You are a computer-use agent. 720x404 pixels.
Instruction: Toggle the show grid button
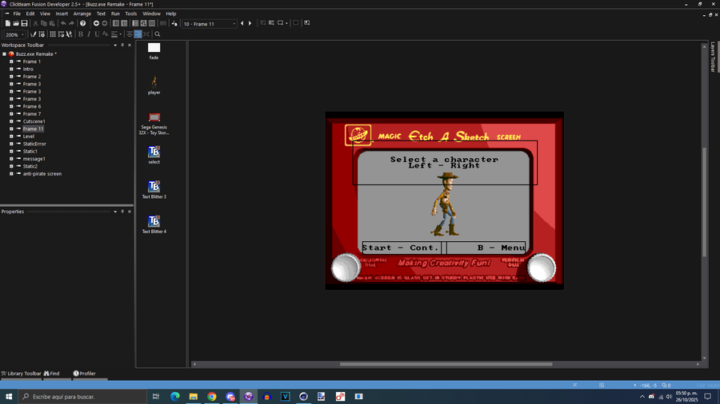(x=53, y=34)
